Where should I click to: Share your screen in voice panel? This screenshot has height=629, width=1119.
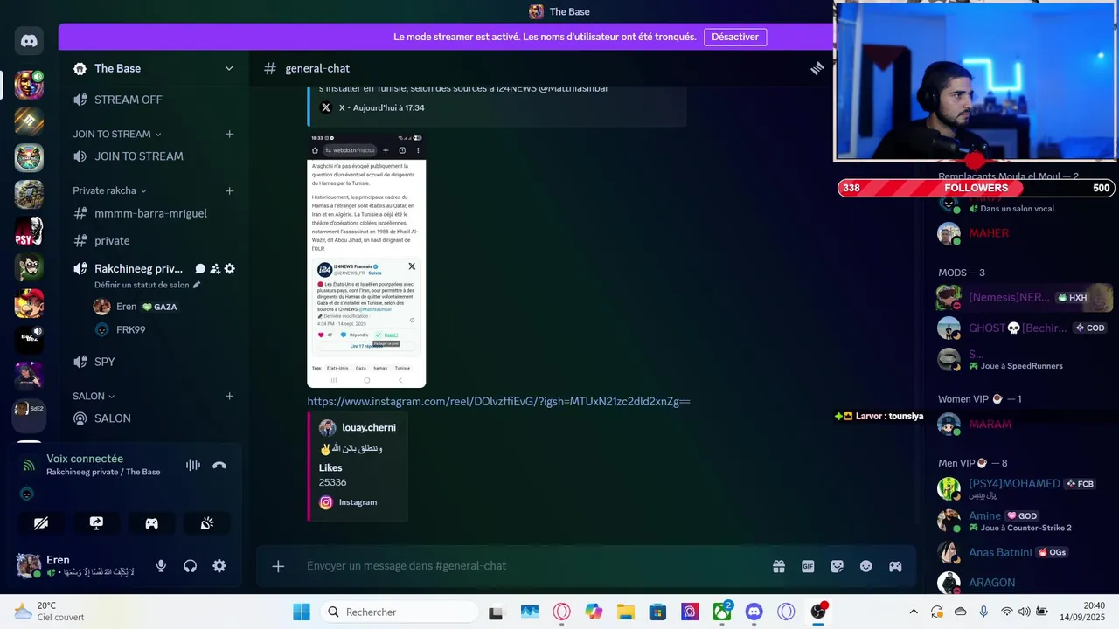96,523
